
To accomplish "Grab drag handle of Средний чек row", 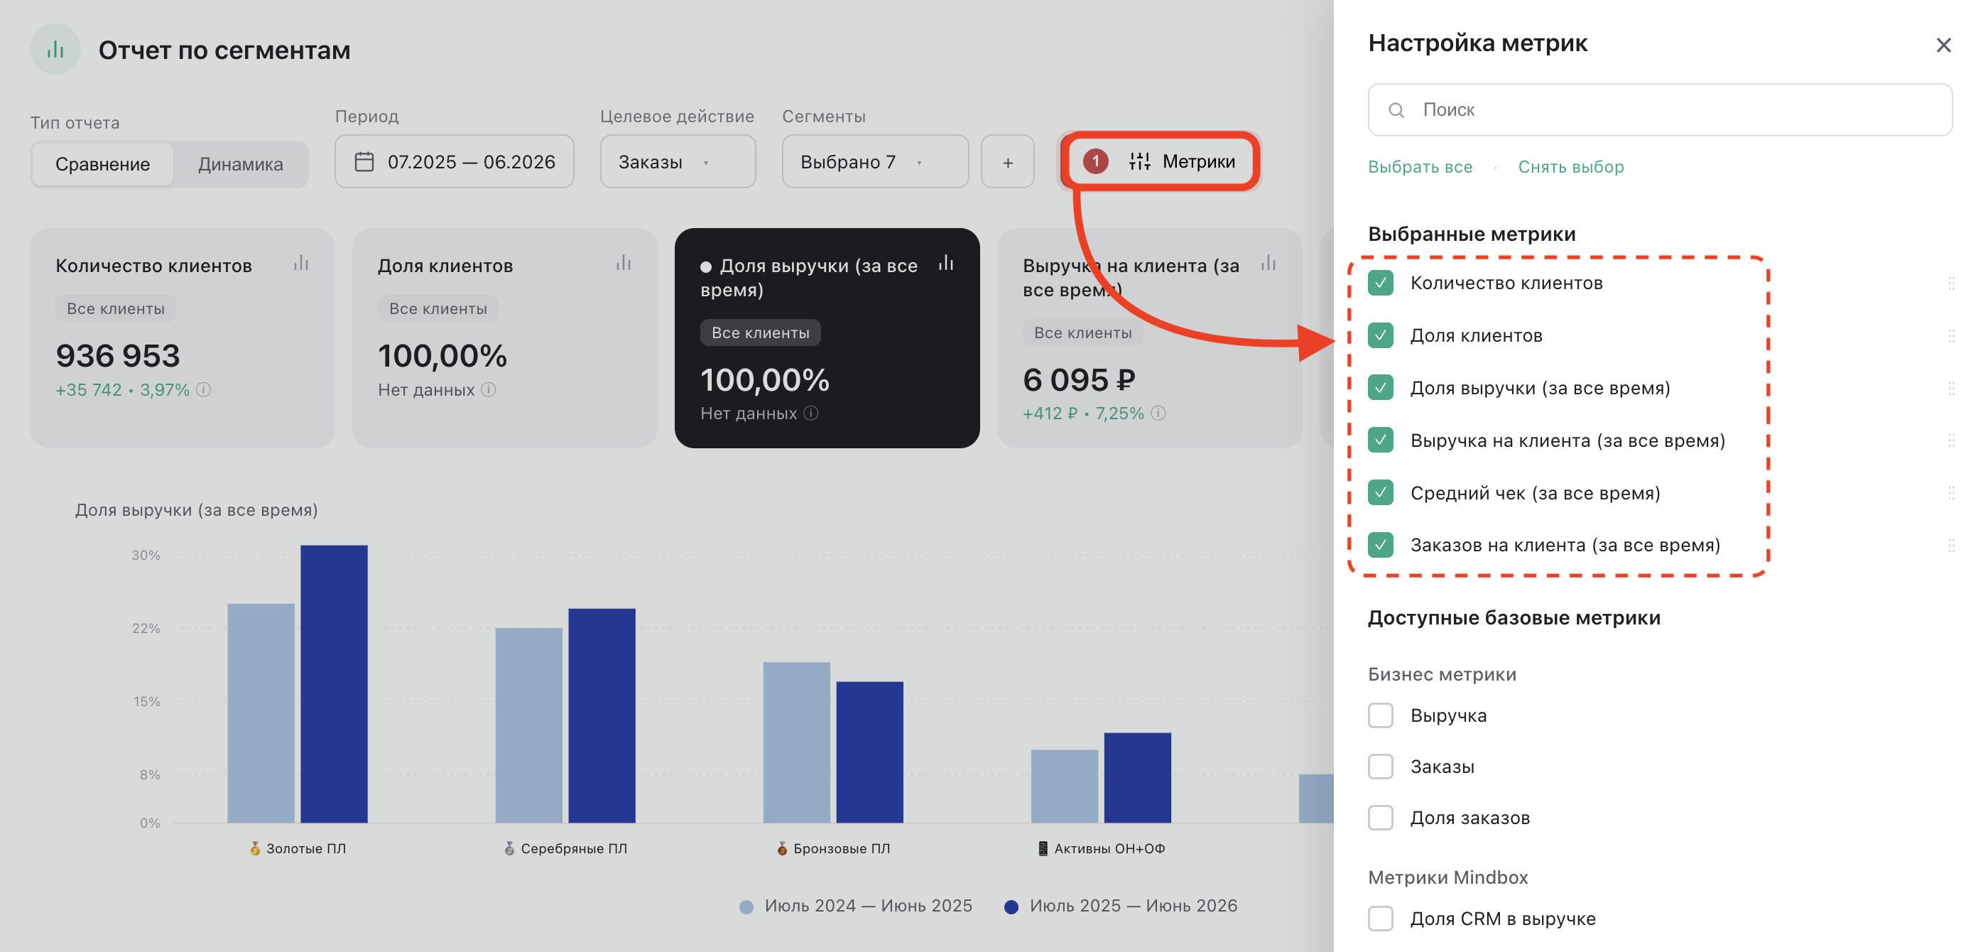I will (x=1952, y=493).
